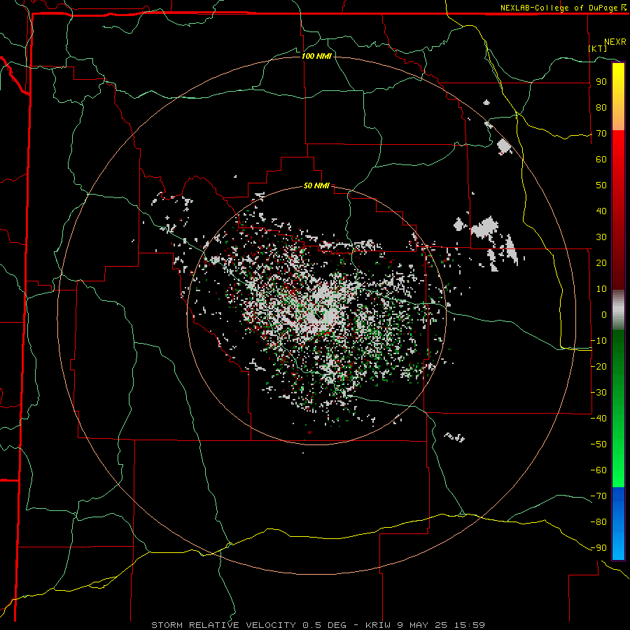Image resolution: width=630 pixels, height=630 pixels.
Task: Click the -90 value on the velocity scale
Action: (598, 548)
